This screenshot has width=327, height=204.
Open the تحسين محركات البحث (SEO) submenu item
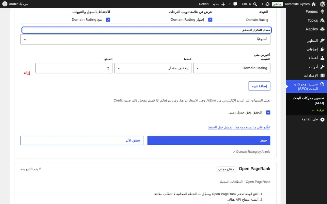(x=308, y=100)
